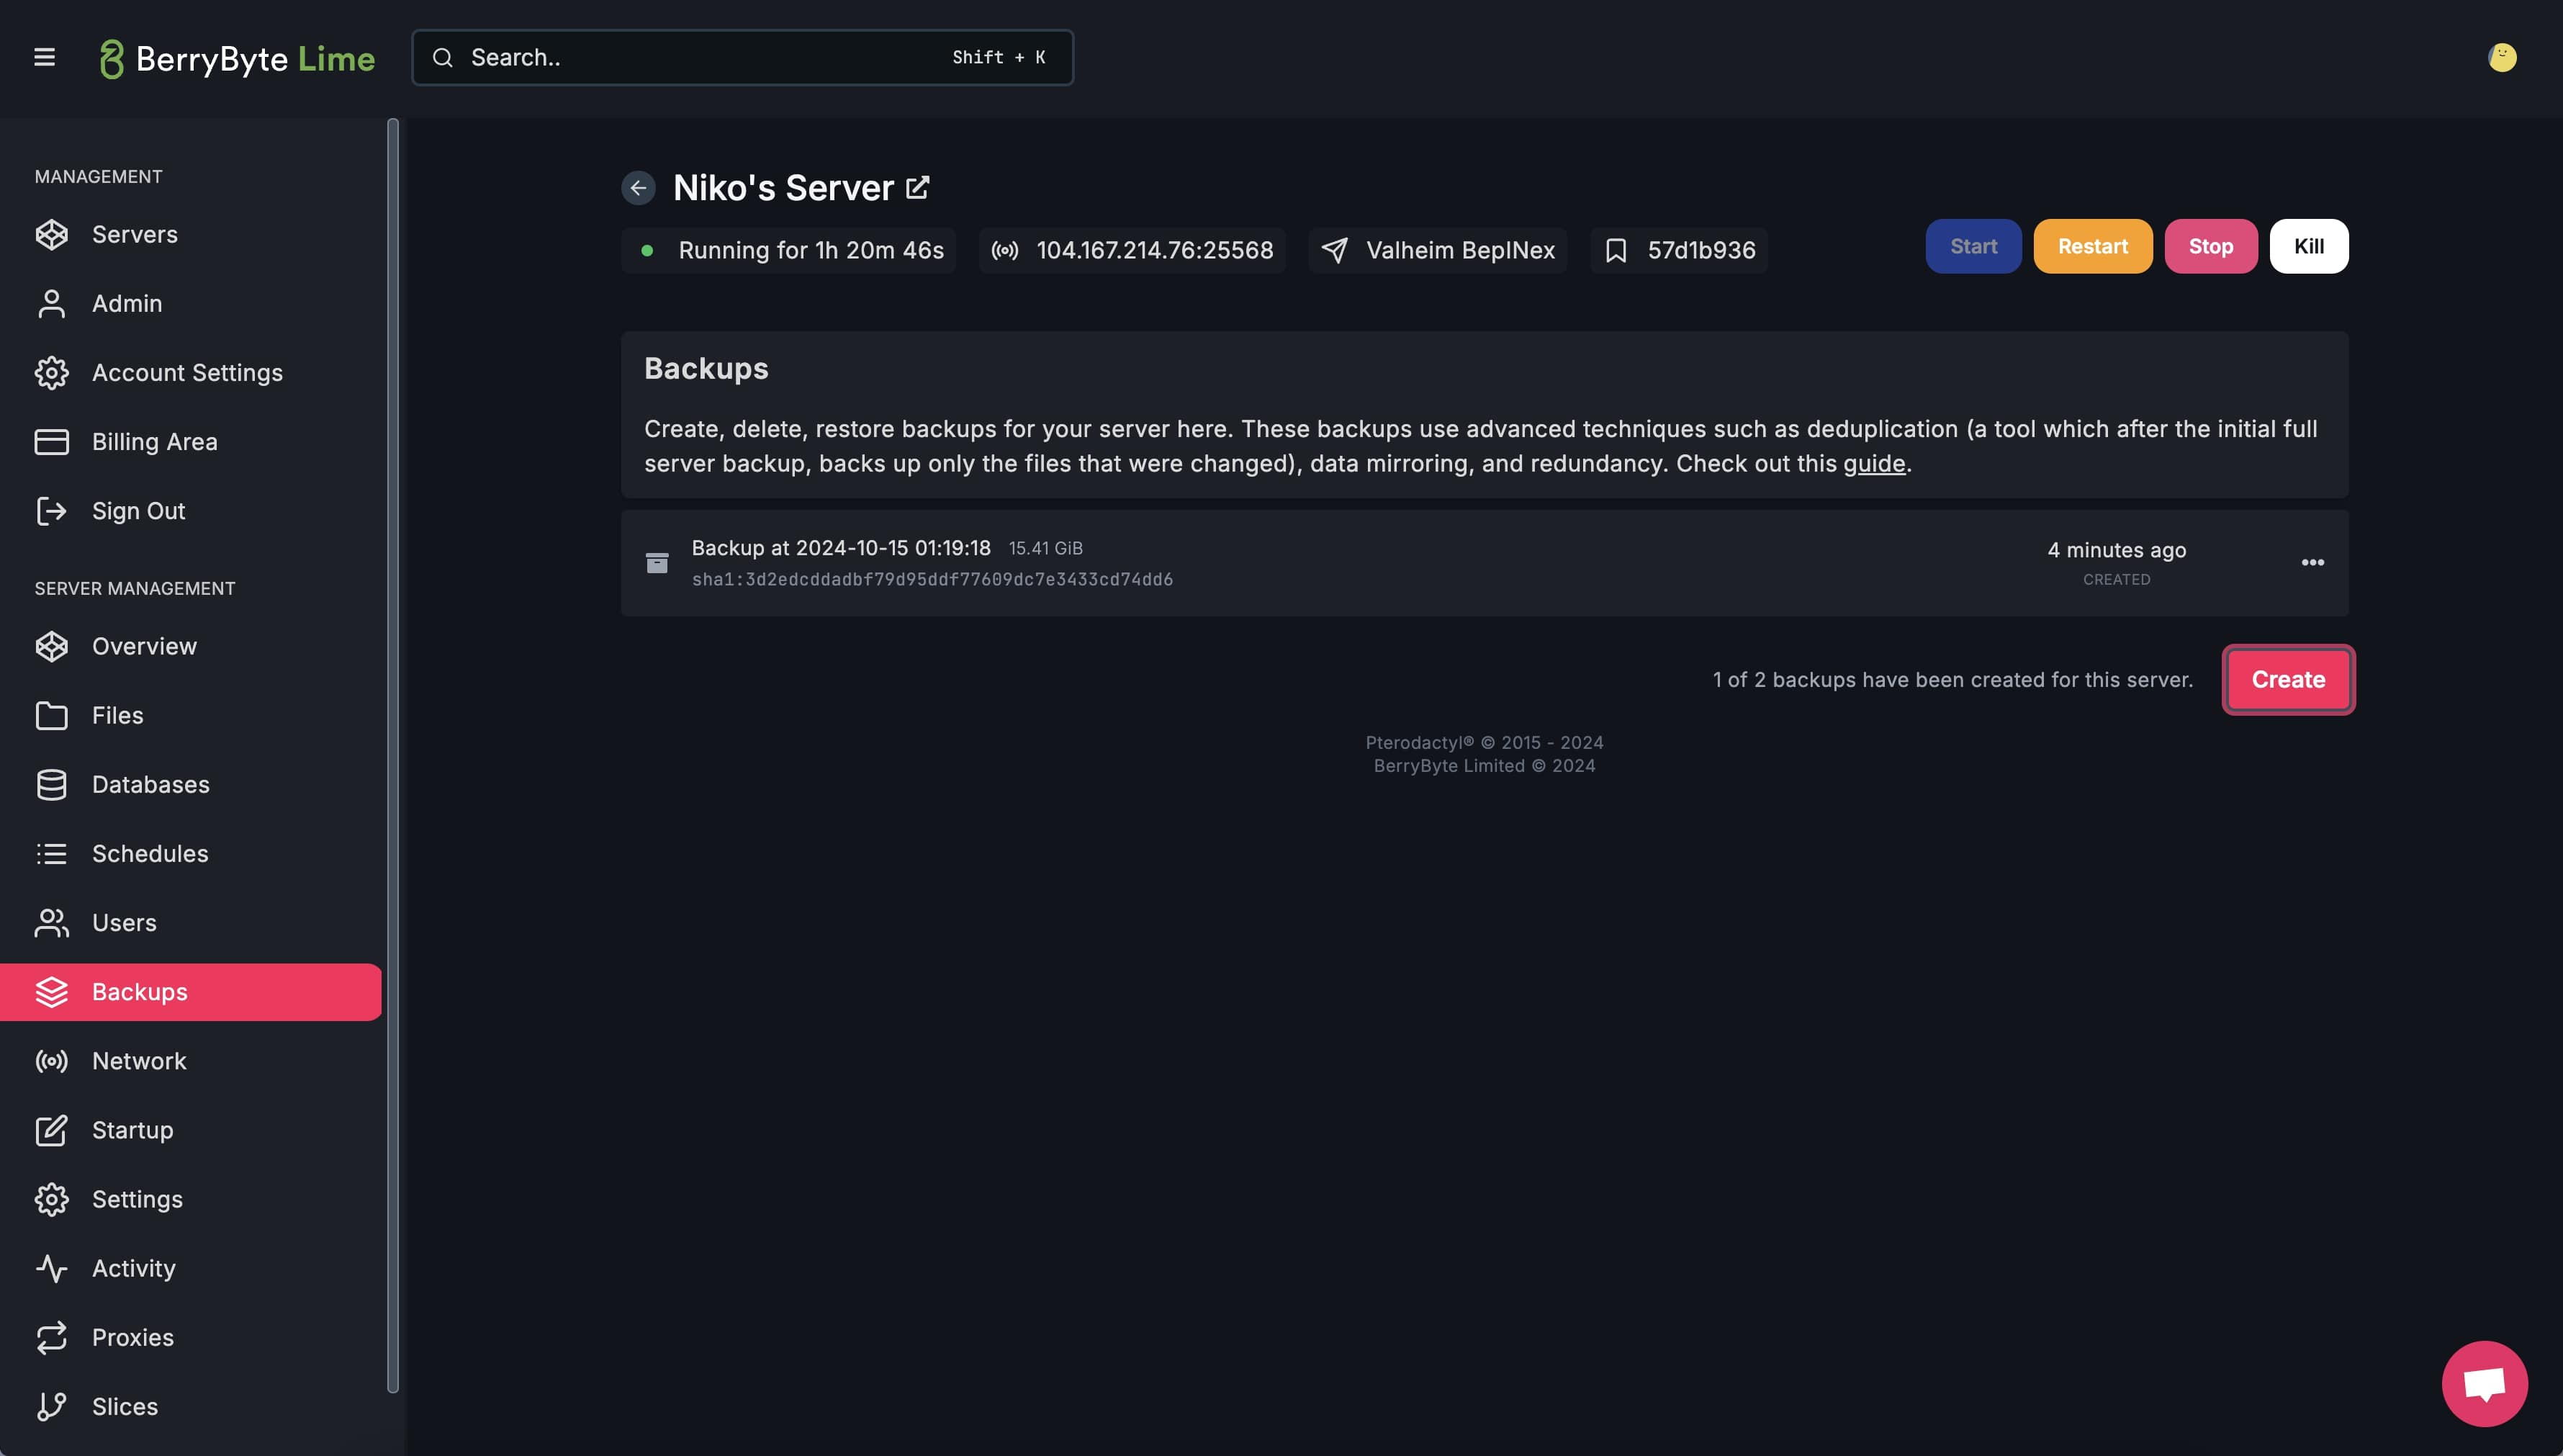Expand the three-dot backup options menu
2563x1456 pixels.
(x=2312, y=563)
